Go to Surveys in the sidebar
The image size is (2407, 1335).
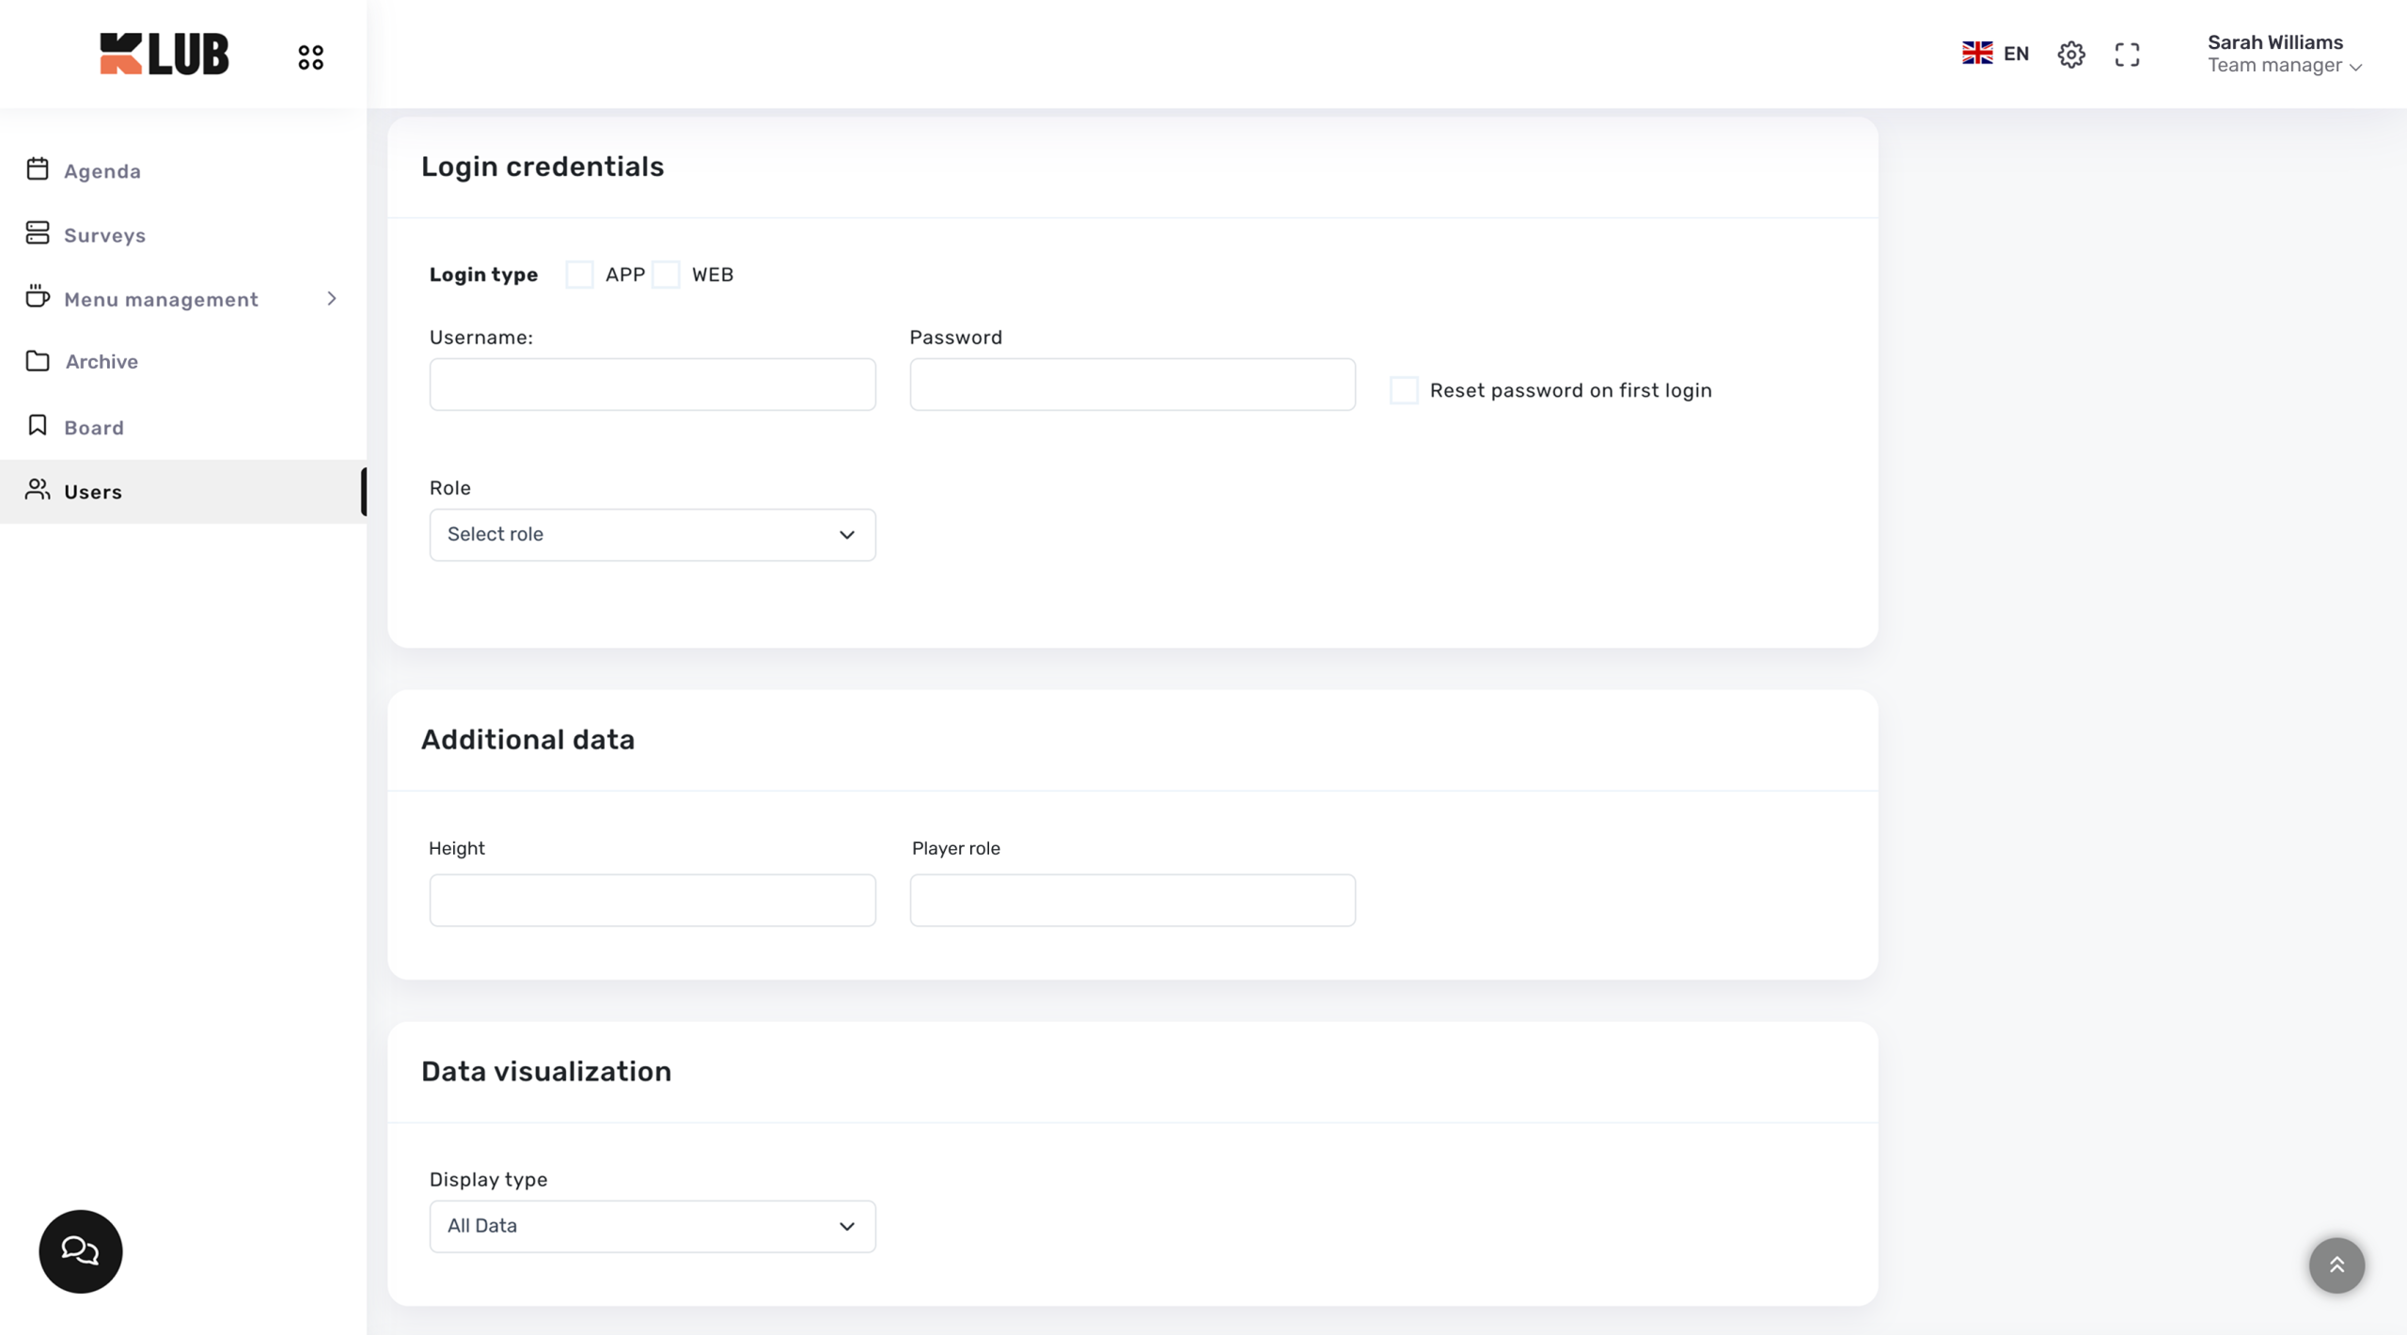point(104,235)
